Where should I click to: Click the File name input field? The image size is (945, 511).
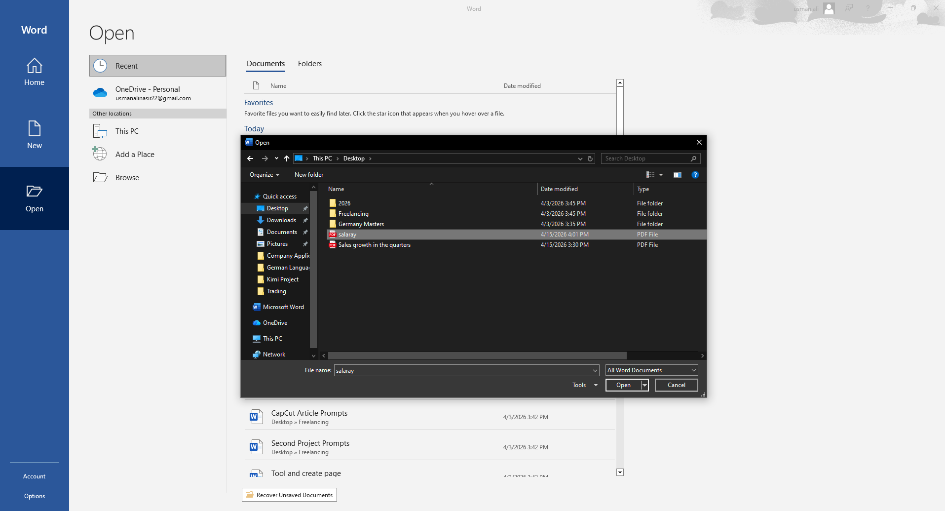pyautogui.click(x=462, y=370)
